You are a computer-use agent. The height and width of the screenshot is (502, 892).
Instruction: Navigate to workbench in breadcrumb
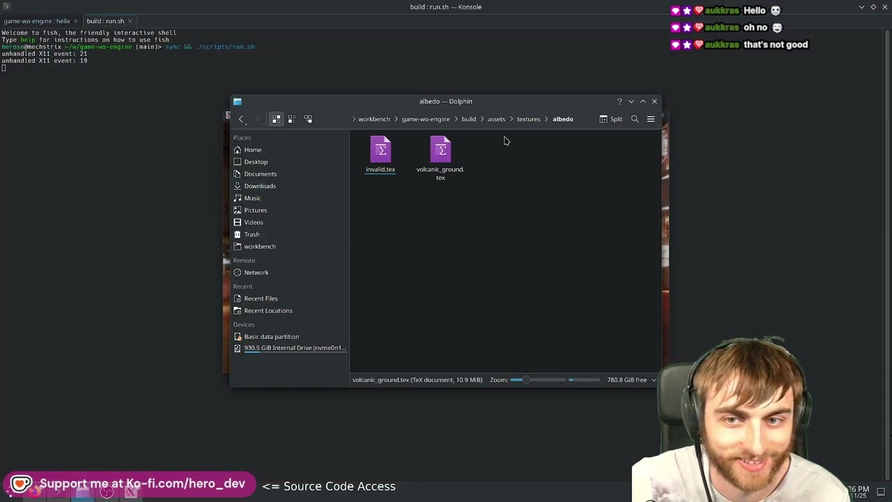[x=374, y=119]
